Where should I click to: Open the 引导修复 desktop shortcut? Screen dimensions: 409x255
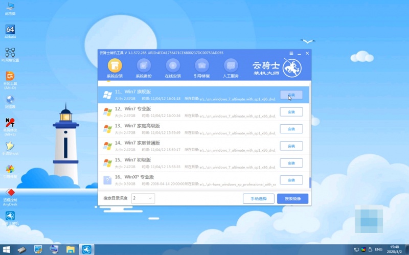(x=10, y=172)
